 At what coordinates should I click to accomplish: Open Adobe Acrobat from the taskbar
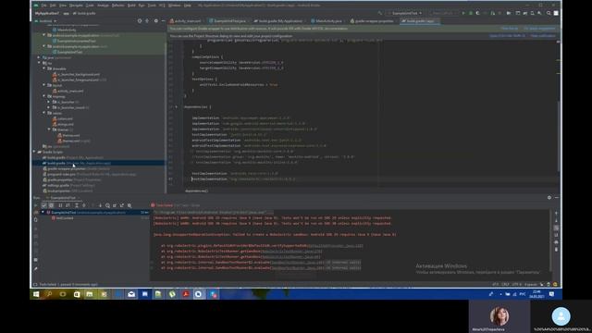coord(185,294)
